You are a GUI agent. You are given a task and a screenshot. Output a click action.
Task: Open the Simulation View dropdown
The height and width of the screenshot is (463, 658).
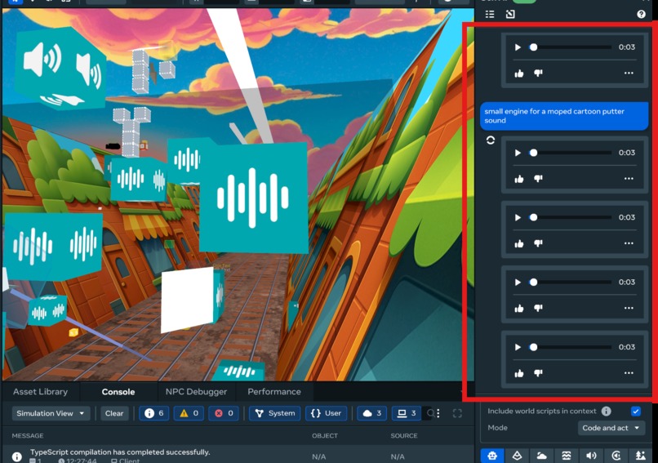[51, 413]
